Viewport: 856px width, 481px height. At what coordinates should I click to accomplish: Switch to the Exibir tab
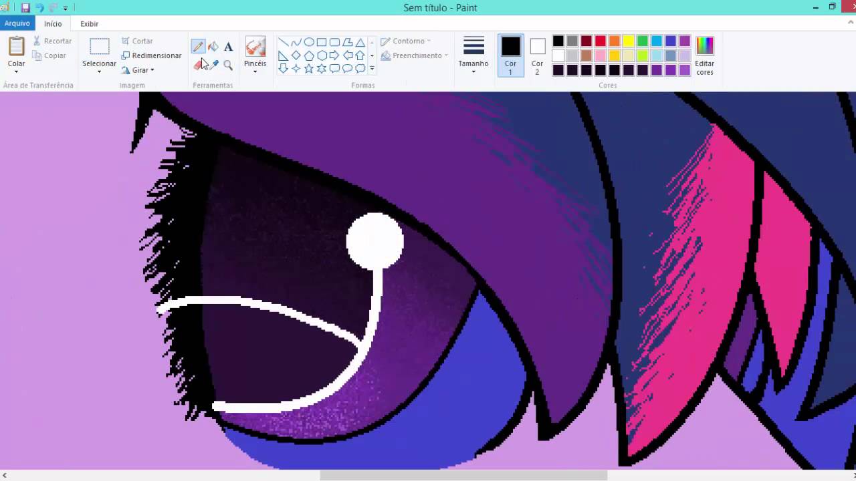pos(89,23)
